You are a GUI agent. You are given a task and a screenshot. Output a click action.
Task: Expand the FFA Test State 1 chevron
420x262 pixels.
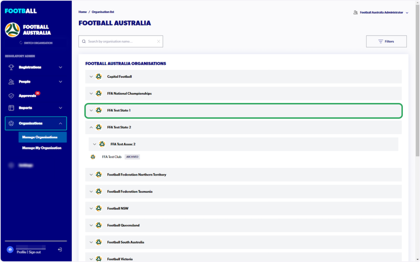tap(91, 110)
